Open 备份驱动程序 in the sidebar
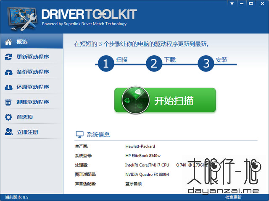Image resolution: width=269 pixels, height=201 pixels. [32, 72]
